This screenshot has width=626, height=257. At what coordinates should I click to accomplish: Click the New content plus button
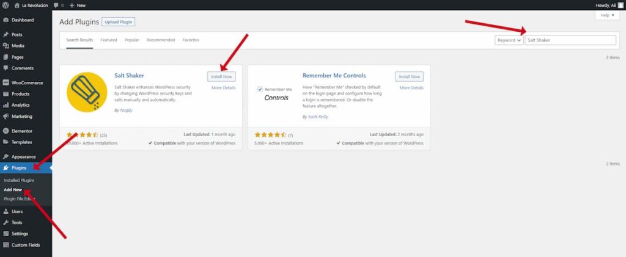point(78,5)
